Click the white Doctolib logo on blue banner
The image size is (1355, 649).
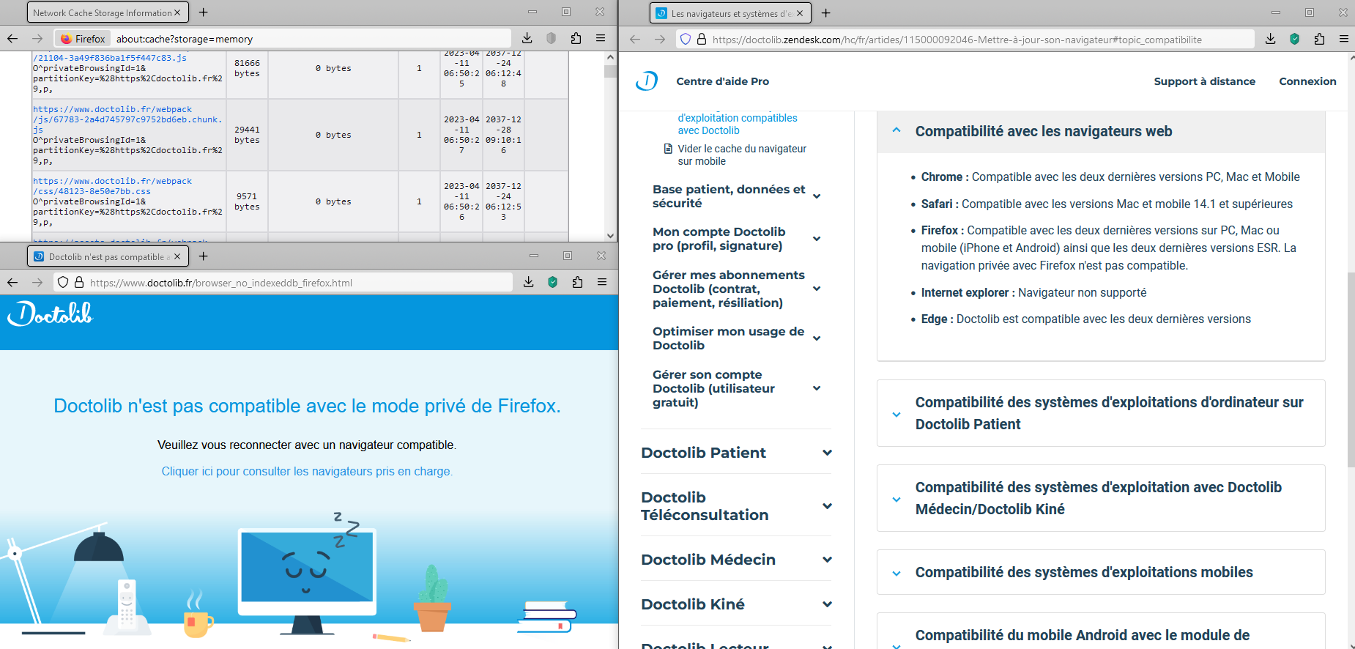click(50, 314)
